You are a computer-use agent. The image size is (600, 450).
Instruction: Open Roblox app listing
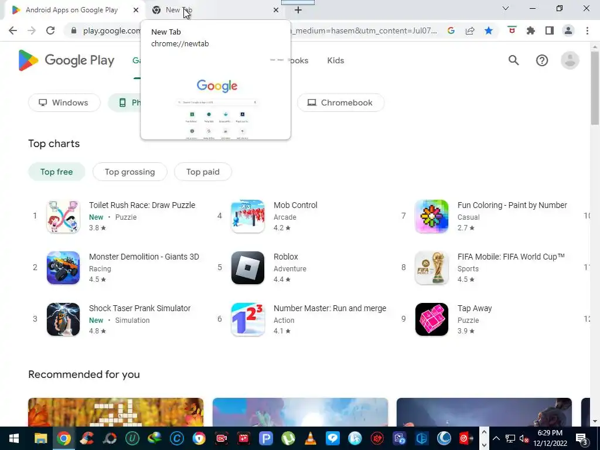268,268
